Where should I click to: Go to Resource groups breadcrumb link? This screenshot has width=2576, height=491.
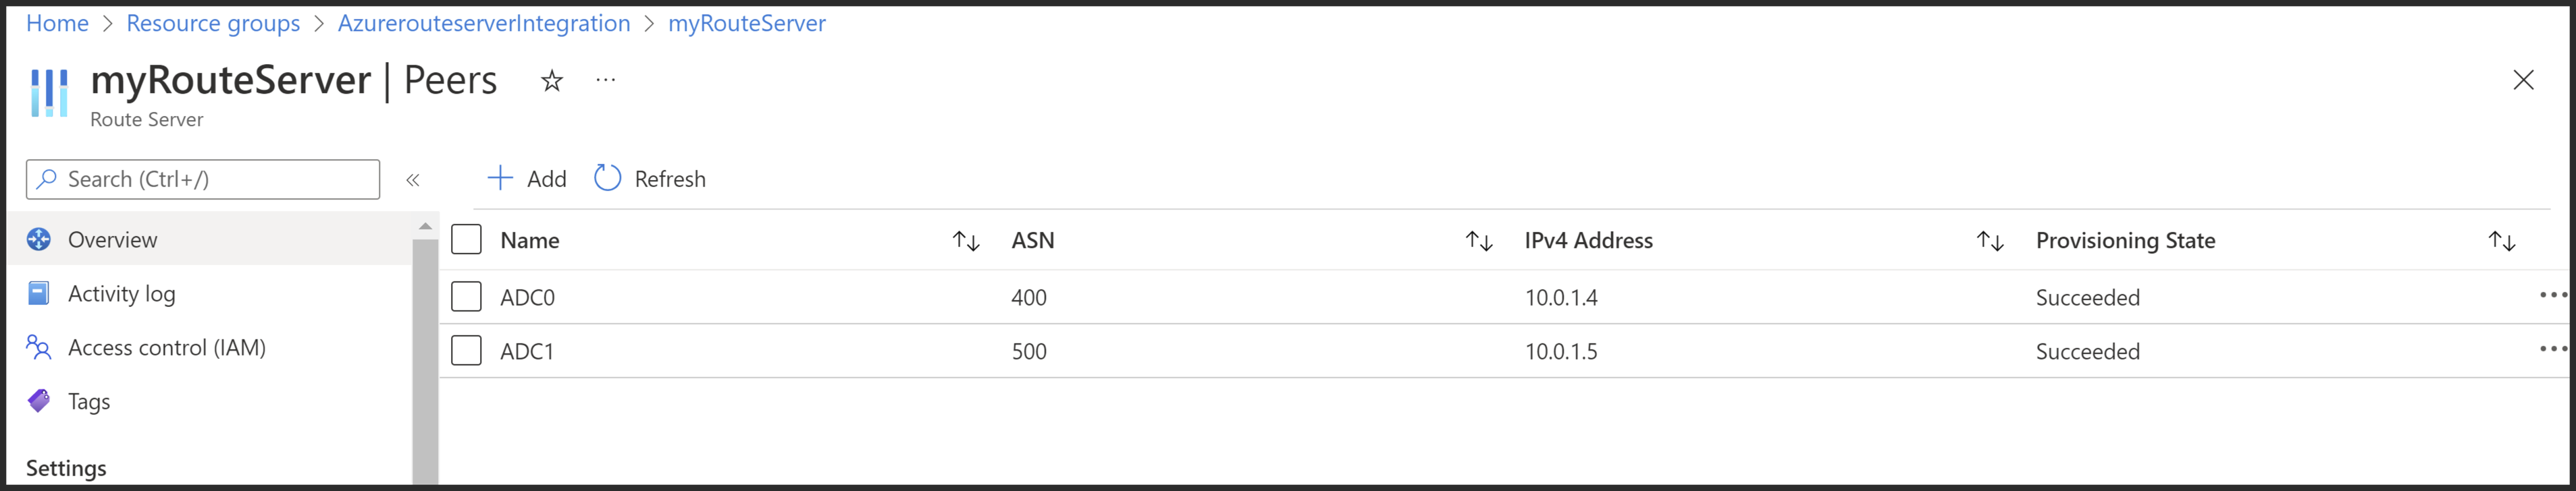point(213,23)
